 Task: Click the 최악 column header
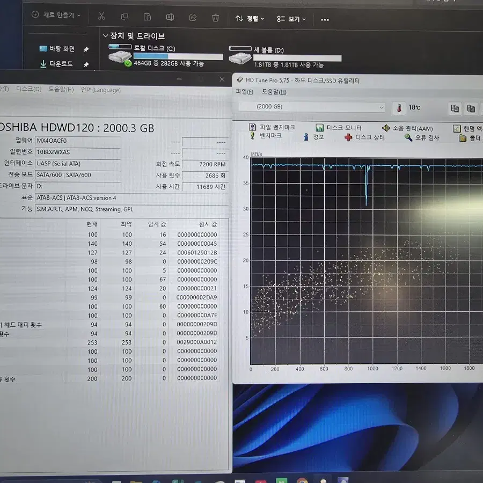126,224
